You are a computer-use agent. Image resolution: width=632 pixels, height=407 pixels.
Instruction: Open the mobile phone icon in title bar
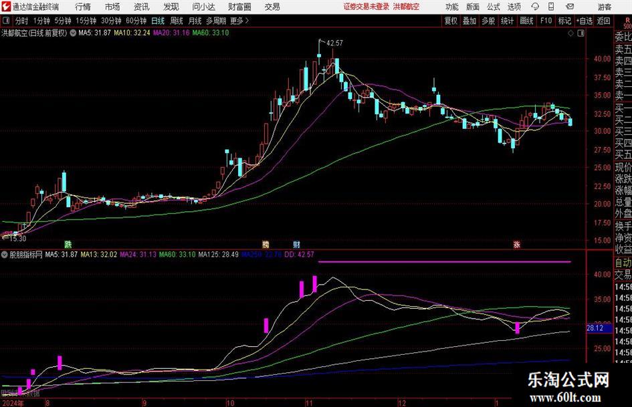(x=551, y=7)
